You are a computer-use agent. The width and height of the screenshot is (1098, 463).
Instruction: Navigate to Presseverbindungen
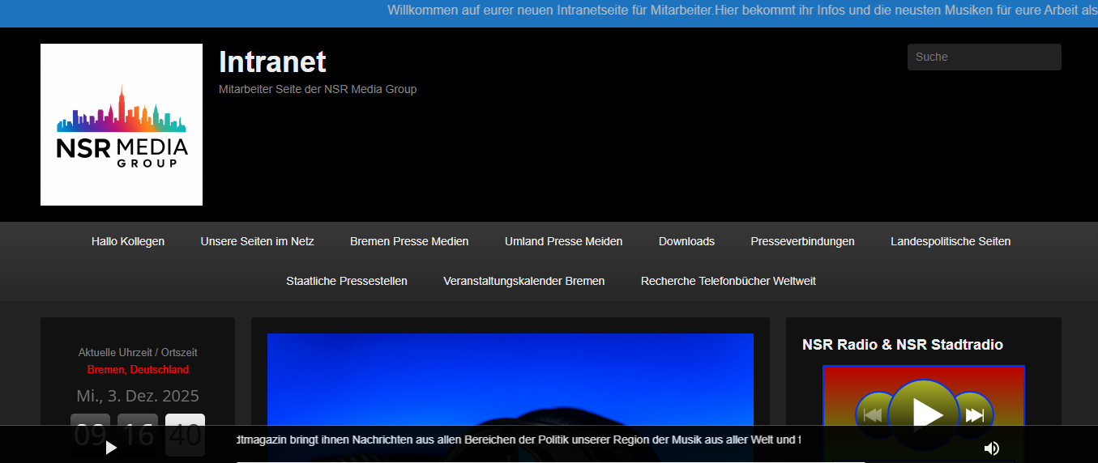click(x=802, y=241)
